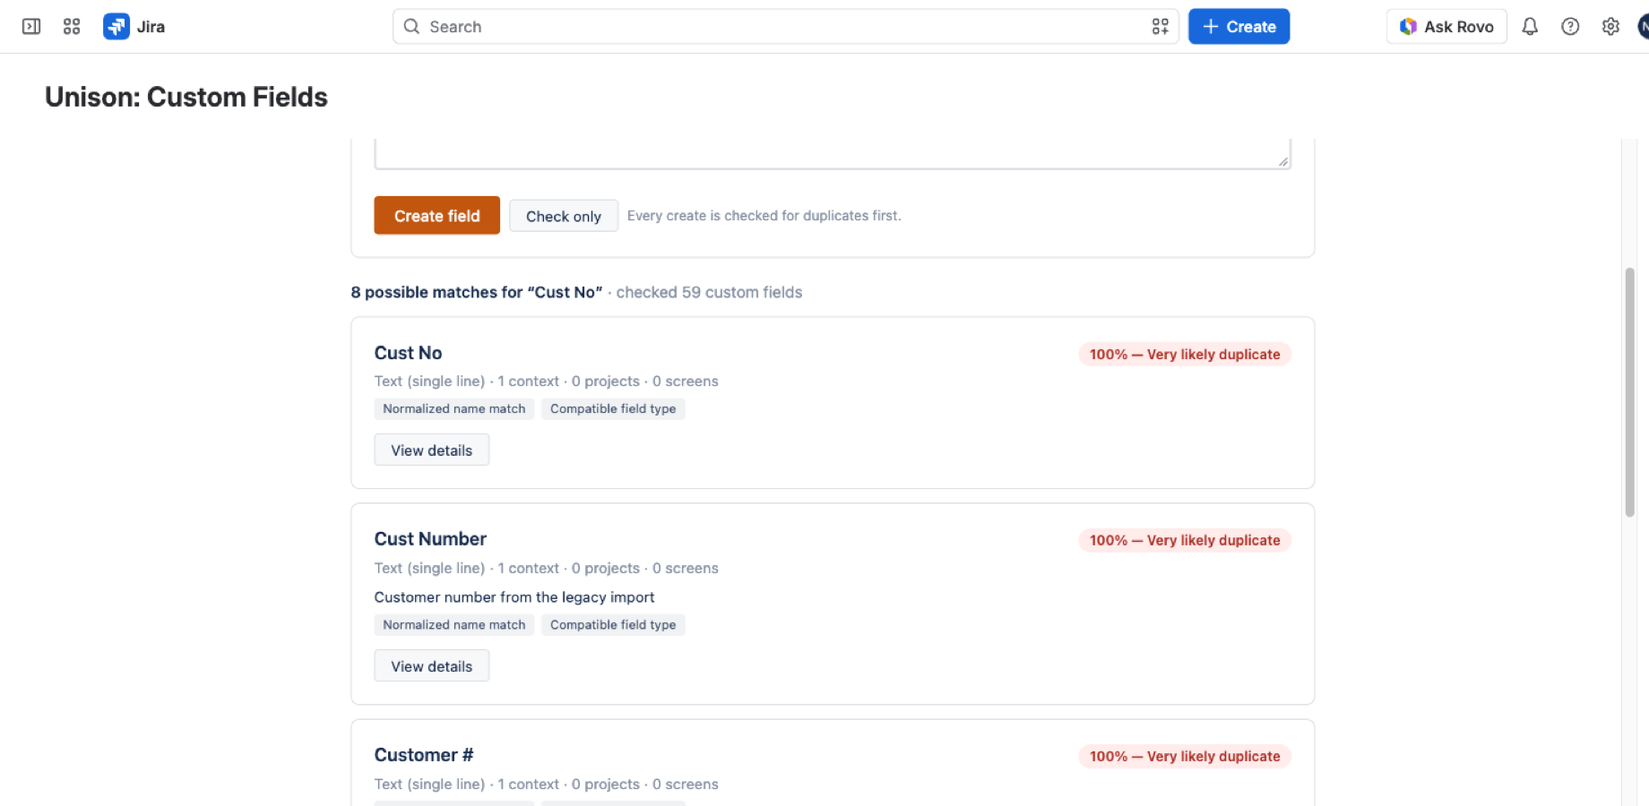
Task: Click Cust No's field type and context line
Action: [547, 382]
